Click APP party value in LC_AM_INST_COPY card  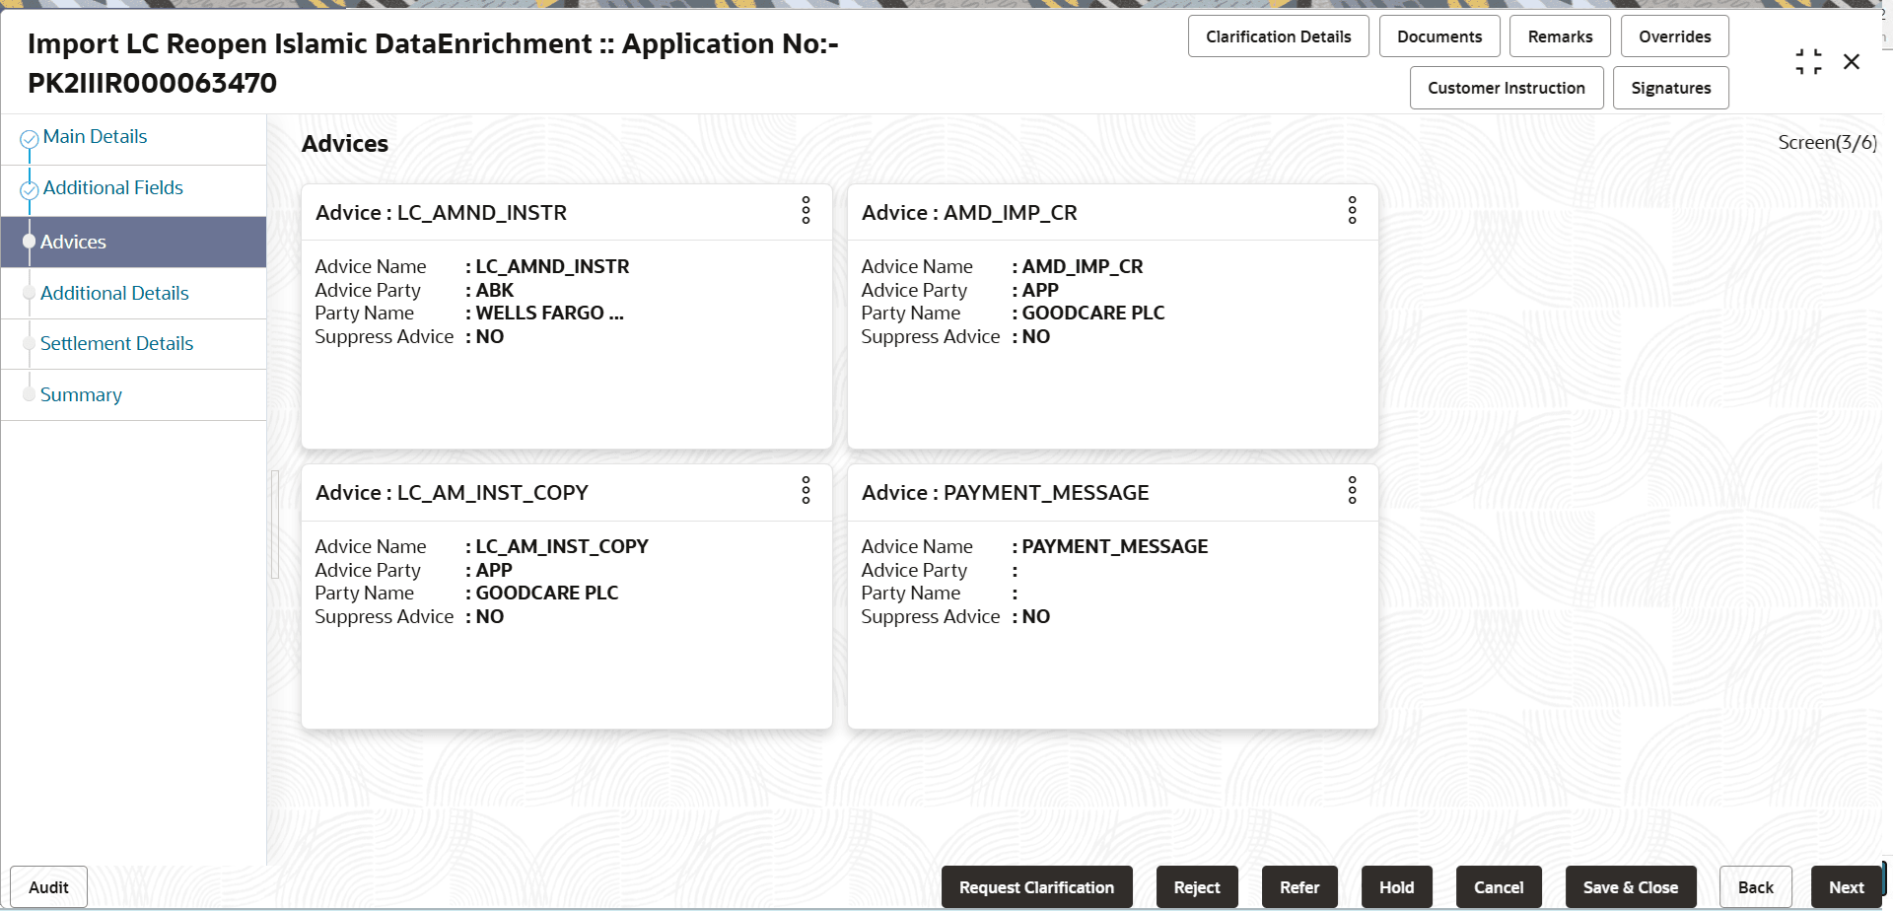494,571
